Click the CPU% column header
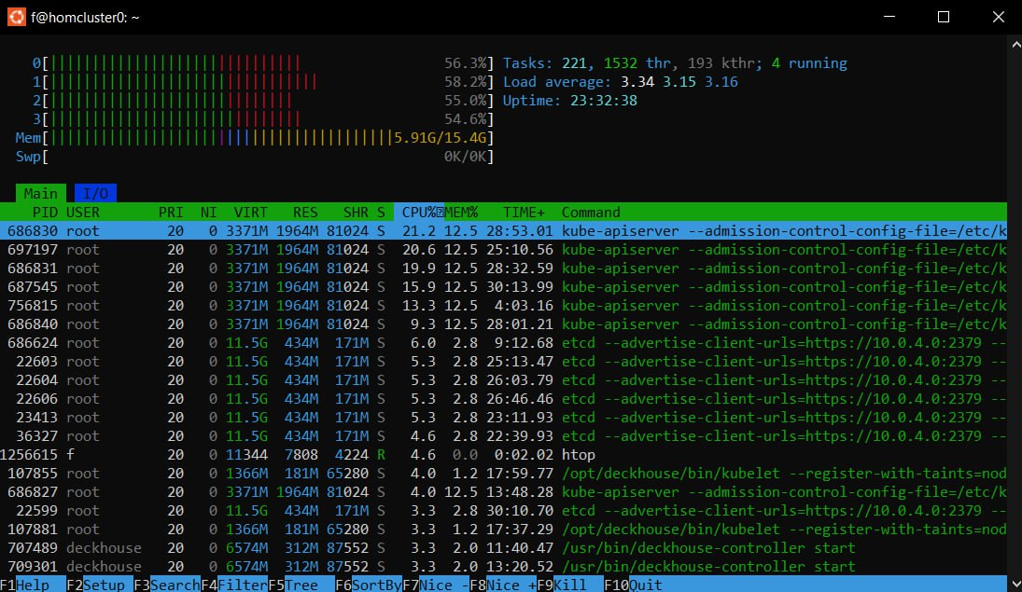This screenshot has height=592, width=1022. pyautogui.click(x=419, y=213)
